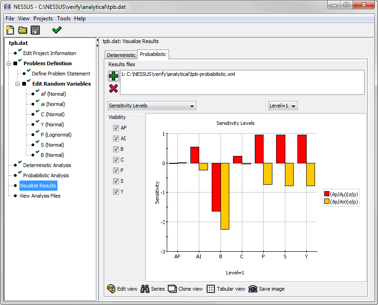Click the Open folder toolbar icon
This screenshot has height=305, width=378.
click(x=22, y=31)
